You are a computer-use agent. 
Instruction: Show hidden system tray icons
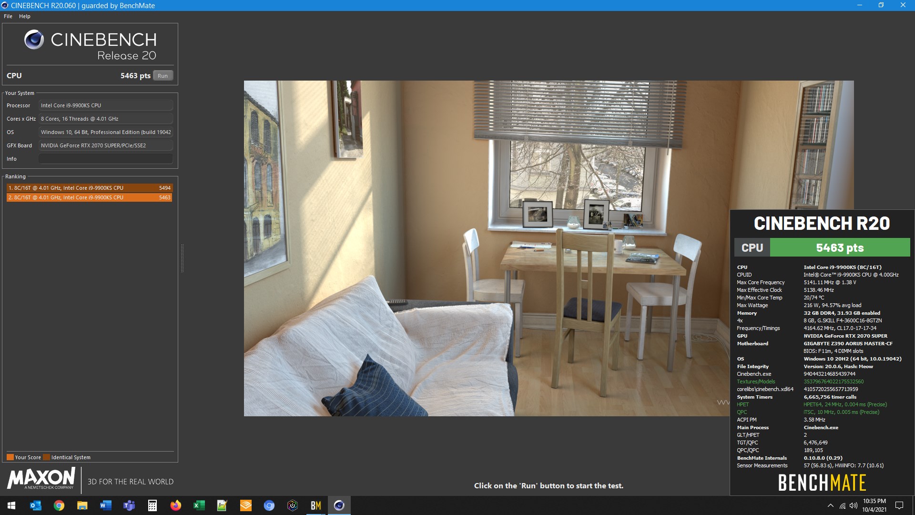831,505
